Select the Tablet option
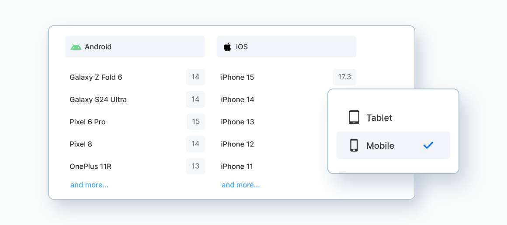Image resolution: width=507 pixels, height=225 pixels. 393,117
